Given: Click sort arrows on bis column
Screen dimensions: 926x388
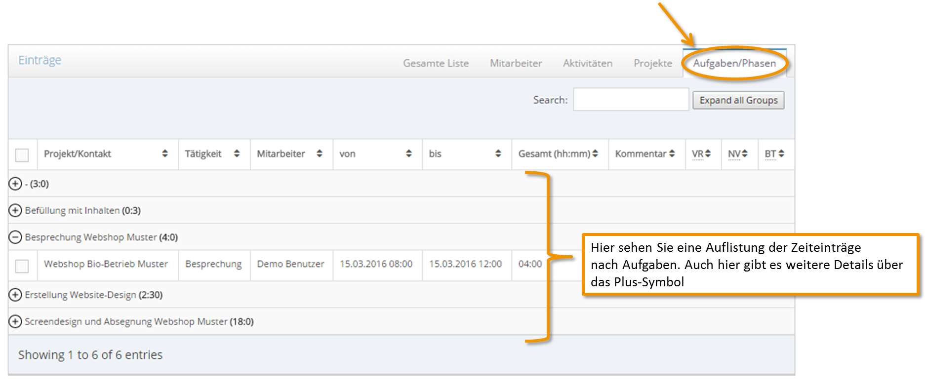Looking at the screenshot, I should click(x=498, y=154).
